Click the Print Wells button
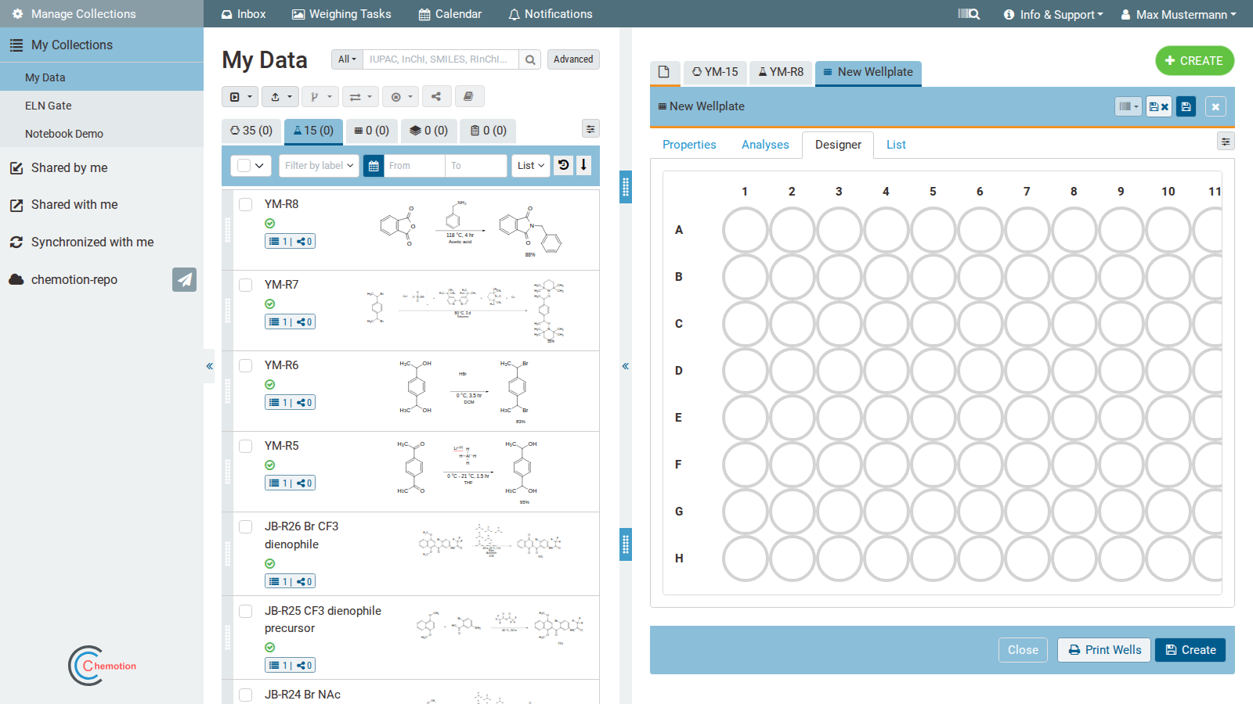 pyautogui.click(x=1105, y=650)
